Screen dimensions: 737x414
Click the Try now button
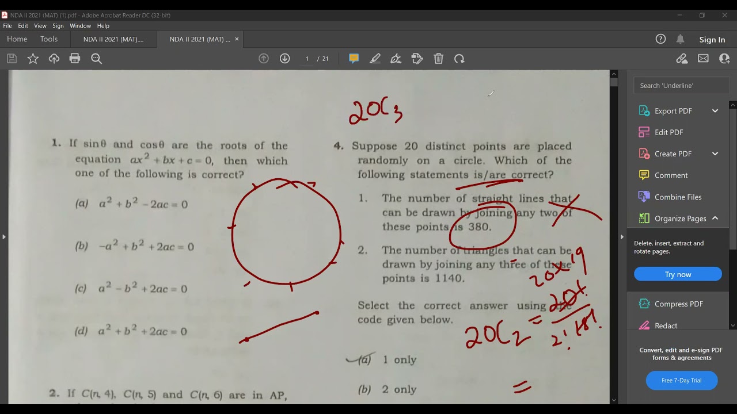[678, 274]
